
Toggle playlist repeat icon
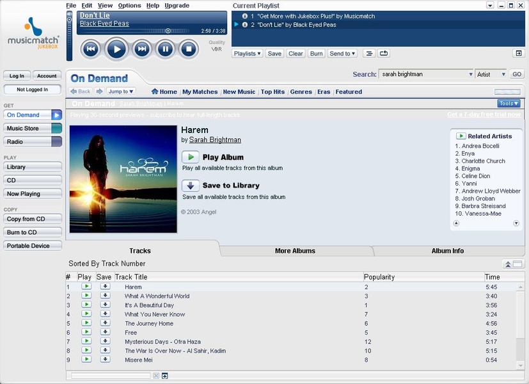coord(384,54)
